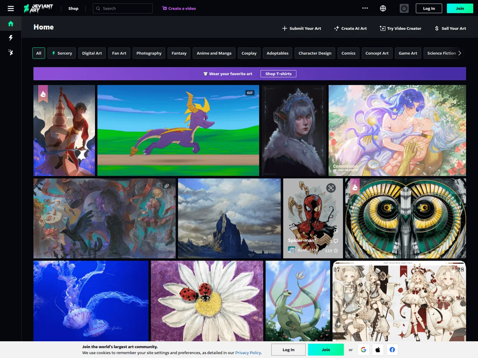Image resolution: width=478 pixels, height=358 pixels.
Task: Open the globe language selector
Action: [x=383, y=8]
